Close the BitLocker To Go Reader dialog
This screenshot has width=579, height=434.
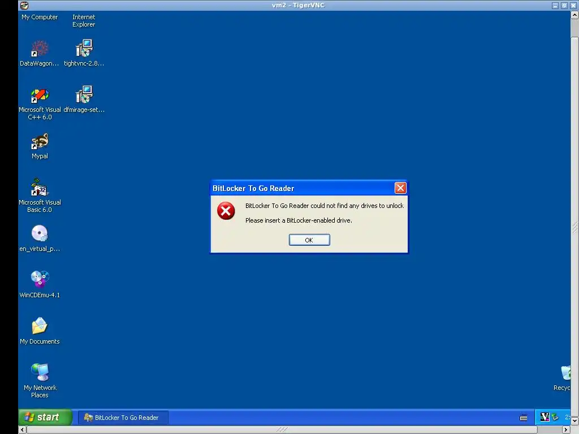pyautogui.click(x=400, y=188)
